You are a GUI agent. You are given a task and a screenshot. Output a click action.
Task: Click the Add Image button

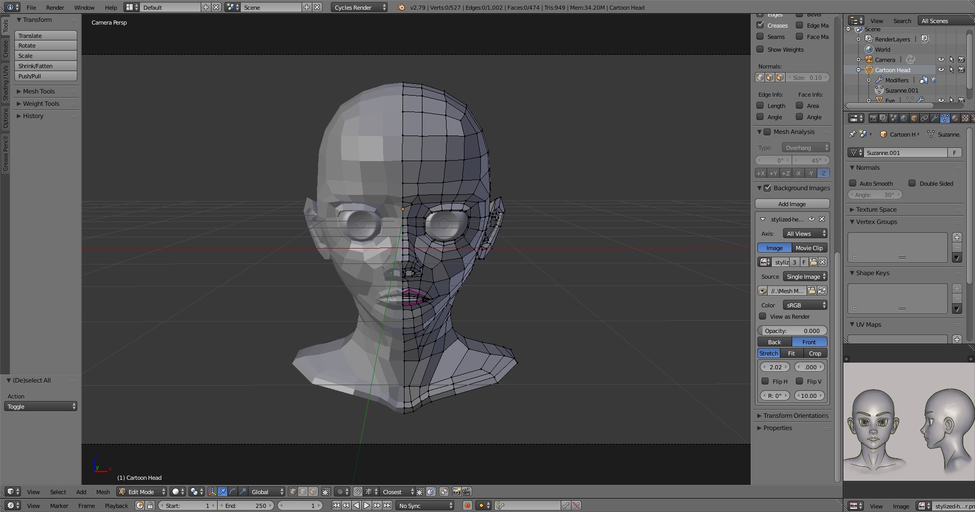click(x=792, y=204)
